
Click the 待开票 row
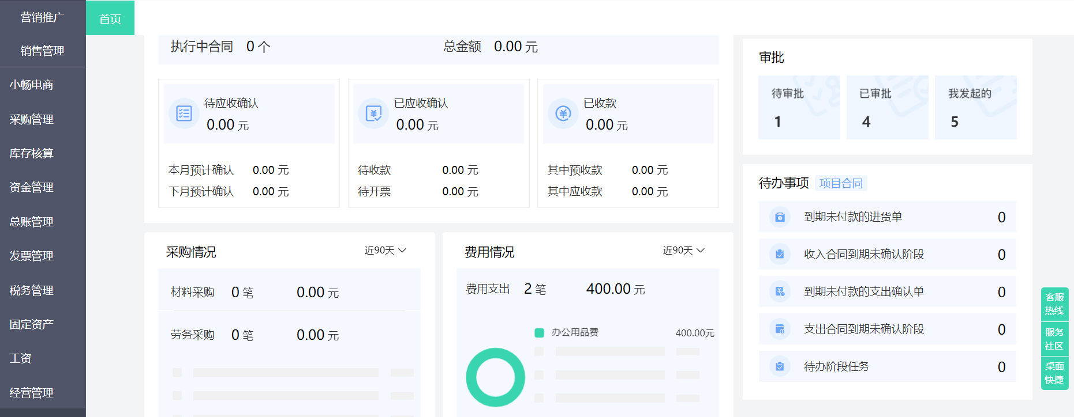[x=418, y=192]
